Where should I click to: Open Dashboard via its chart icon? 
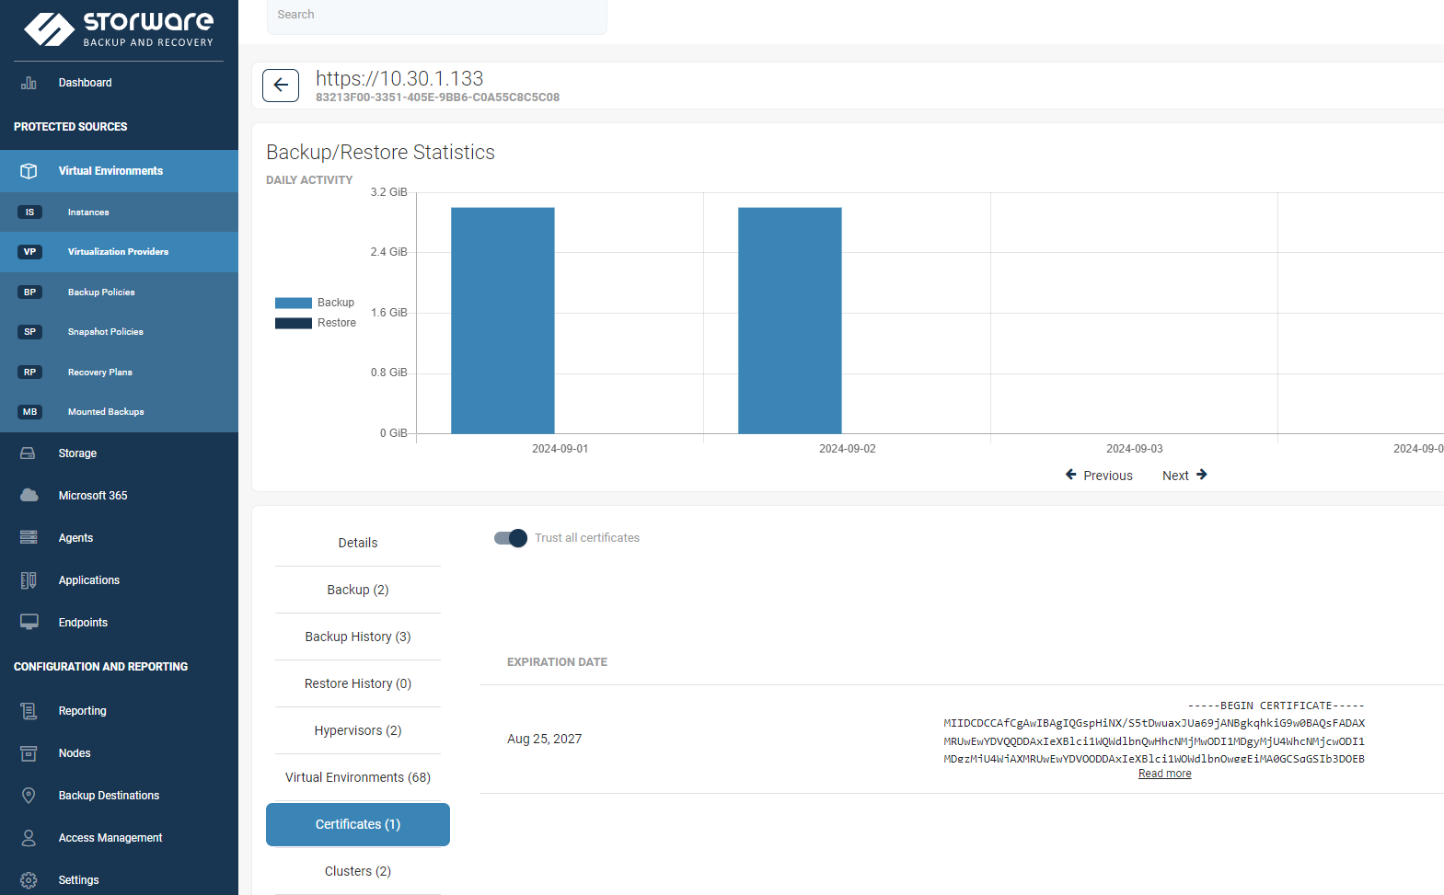[29, 83]
